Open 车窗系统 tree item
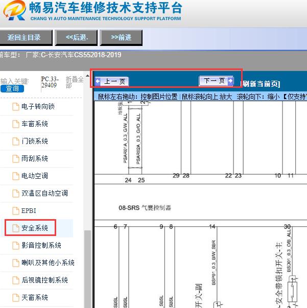 click(35, 124)
